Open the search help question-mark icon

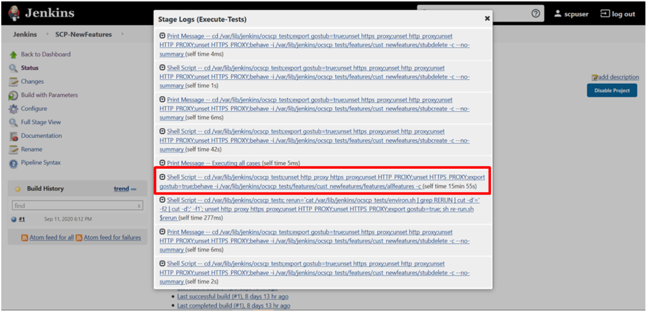coord(536,14)
